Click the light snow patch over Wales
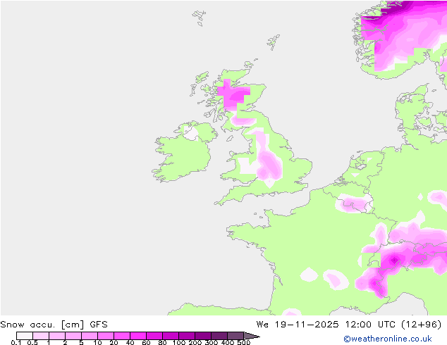The width and height of the screenshot is (447, 345). 247,165
